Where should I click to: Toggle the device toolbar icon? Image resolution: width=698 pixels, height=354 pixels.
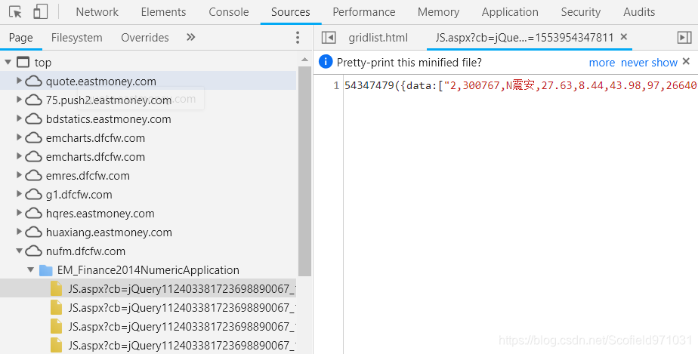[41, 11]
